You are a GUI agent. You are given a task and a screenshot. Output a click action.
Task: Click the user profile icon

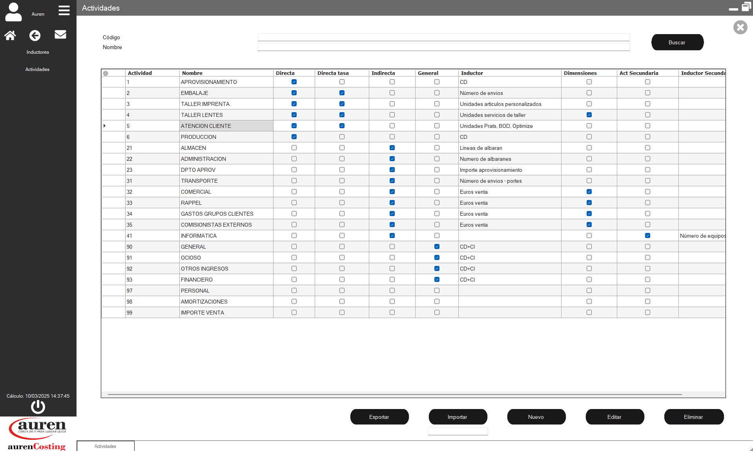(x=13, y=12)
